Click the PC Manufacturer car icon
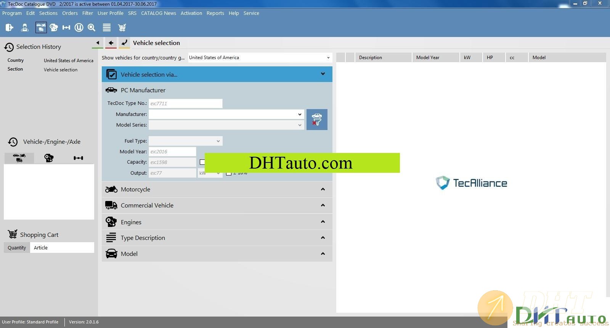The width and height of the screenshot is (610, 328). [x=111, y=90]
